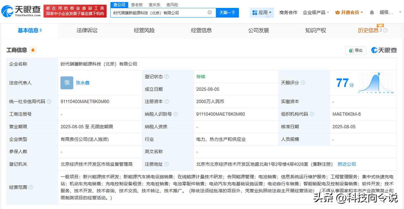Open the 经营风险 tab
Viewport: 404px width, 209px height.
pyautogui.click(x=144, y=30)
